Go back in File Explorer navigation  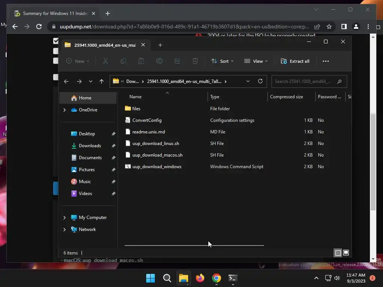[66, 81]
